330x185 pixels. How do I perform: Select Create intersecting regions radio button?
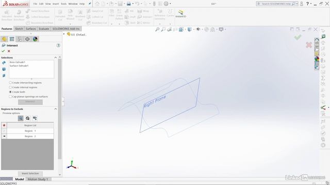click(10, 83)
